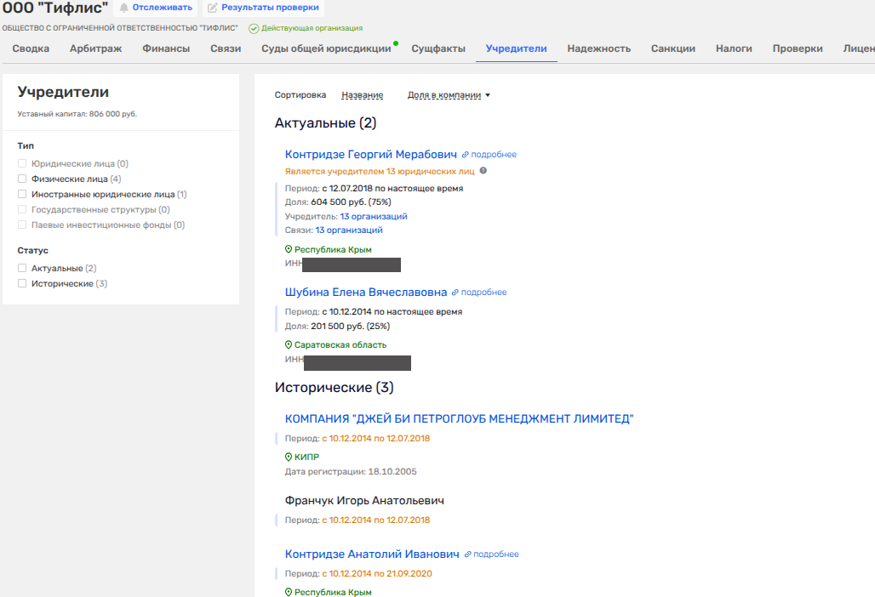Viewport: 875px width, 597px height.
Task: Tick the Государственные структуры checkbox
Action: pos(22,209)
